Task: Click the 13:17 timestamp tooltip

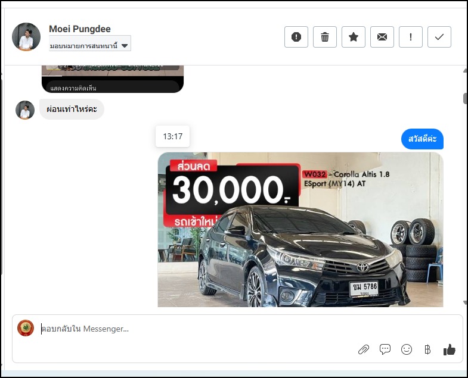Action: (x=172, y=136)
